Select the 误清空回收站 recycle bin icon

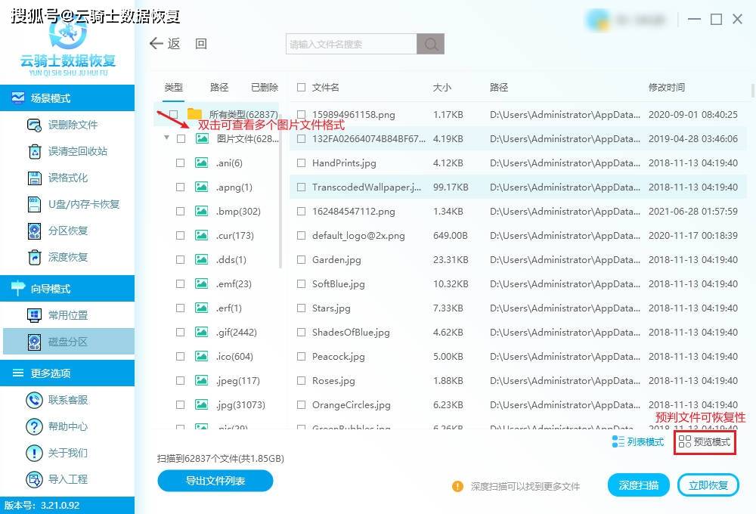pos(35,151)
